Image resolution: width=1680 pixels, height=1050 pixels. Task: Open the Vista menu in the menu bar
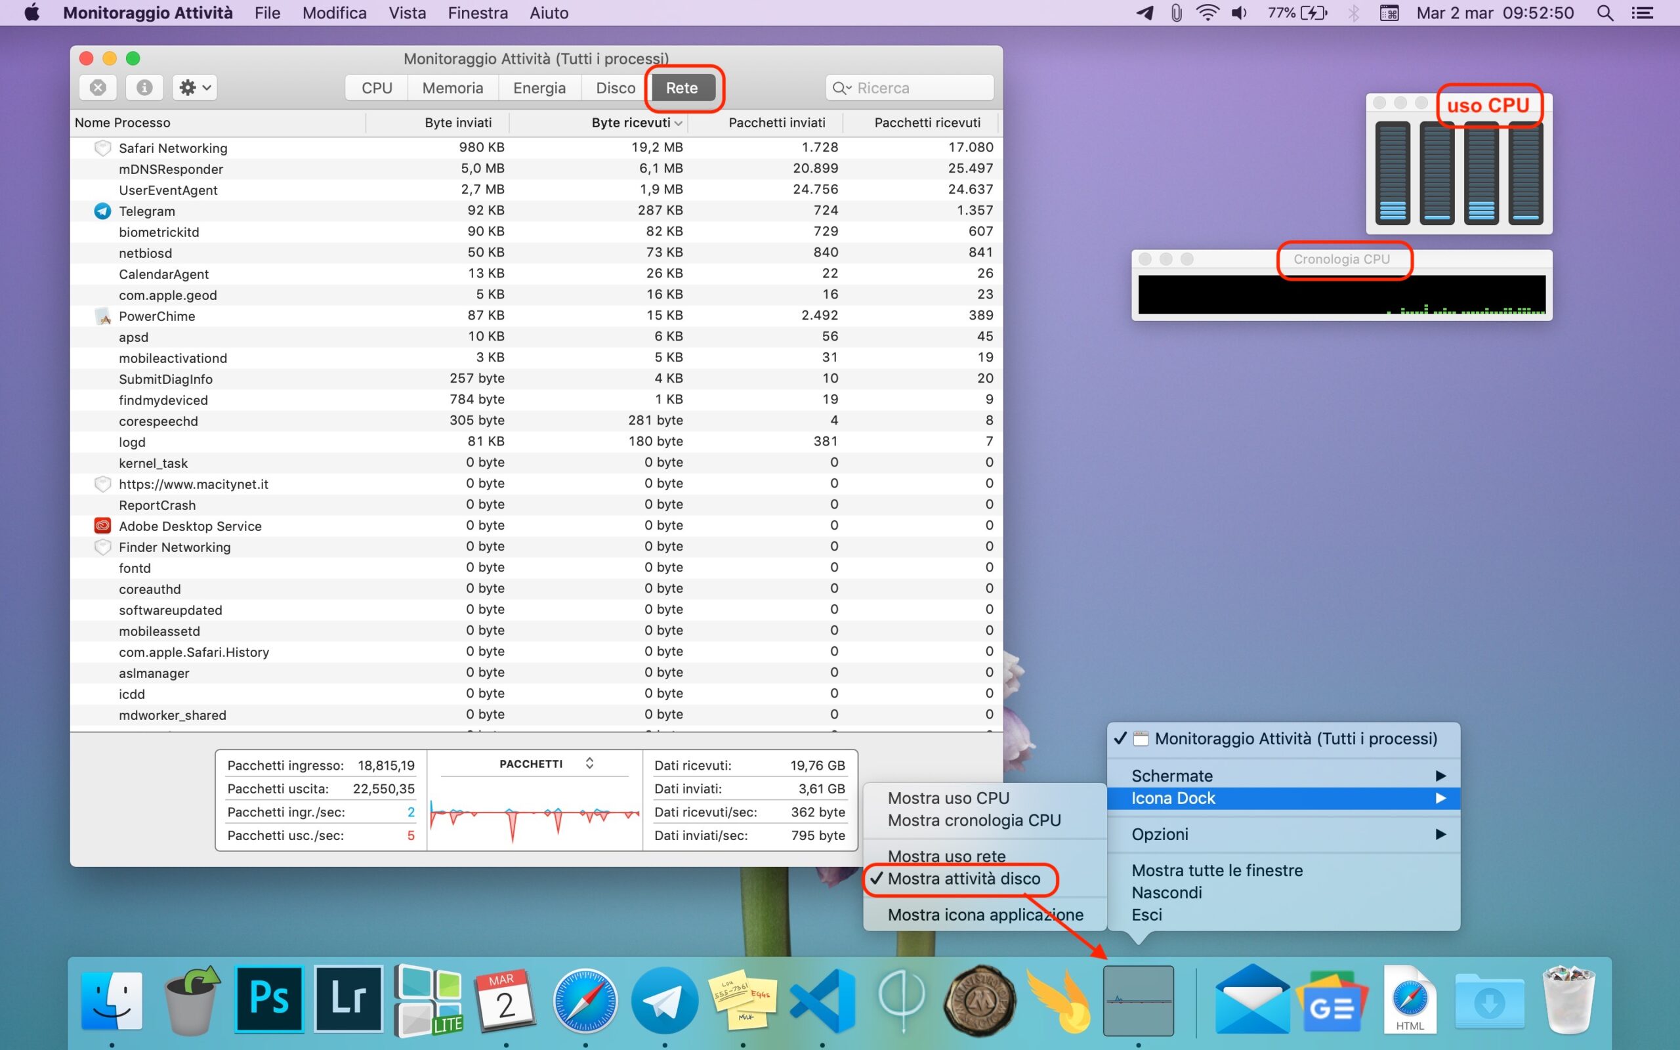point(407,13)
